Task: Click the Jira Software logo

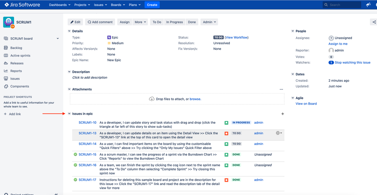Action: (22, 5)
